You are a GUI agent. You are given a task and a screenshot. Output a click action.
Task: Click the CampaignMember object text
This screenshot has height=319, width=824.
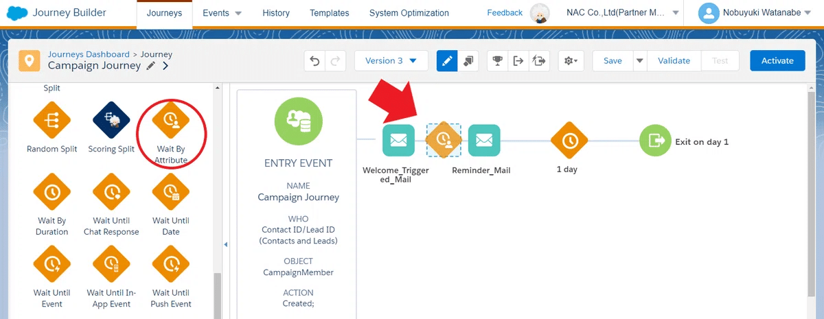point(298,272)
